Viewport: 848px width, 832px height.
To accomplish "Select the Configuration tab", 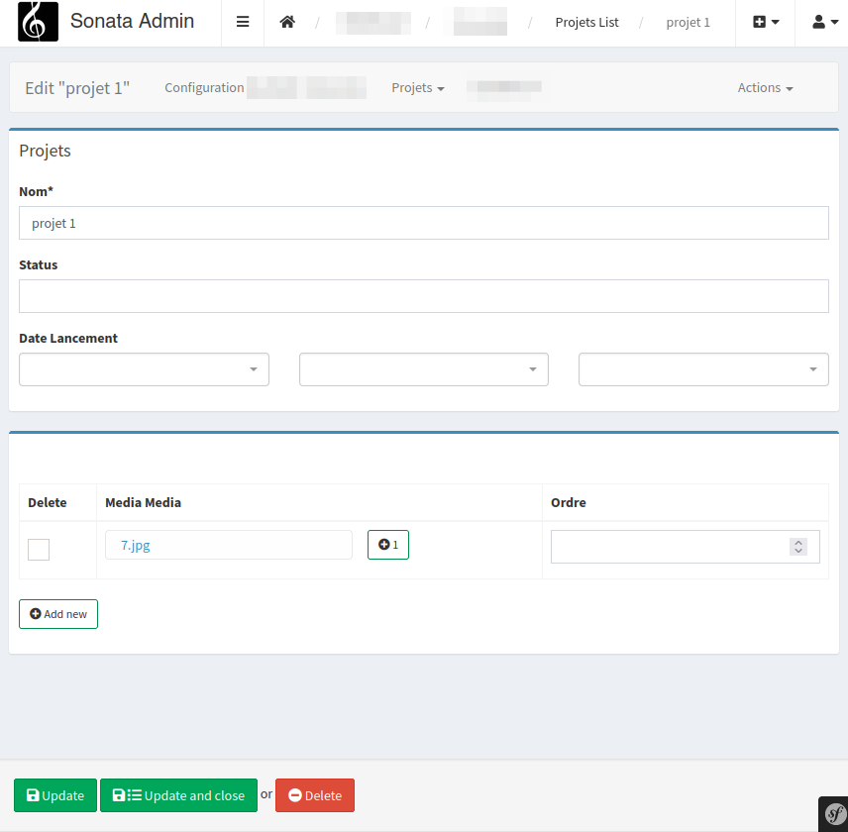I will point(204,88).
